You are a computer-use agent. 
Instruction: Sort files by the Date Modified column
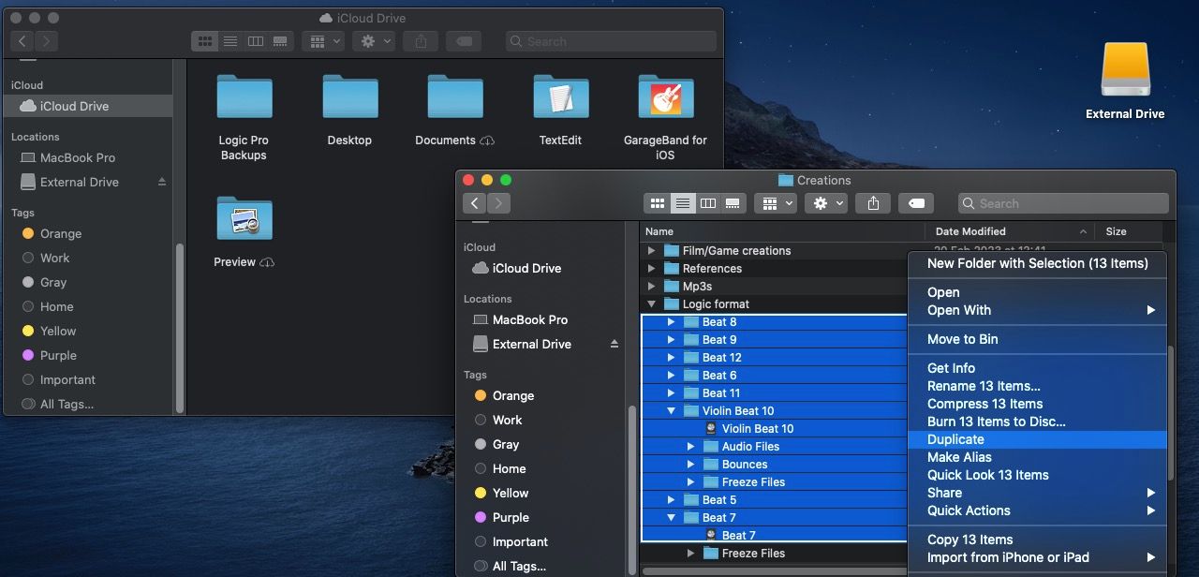coord(970,230)
